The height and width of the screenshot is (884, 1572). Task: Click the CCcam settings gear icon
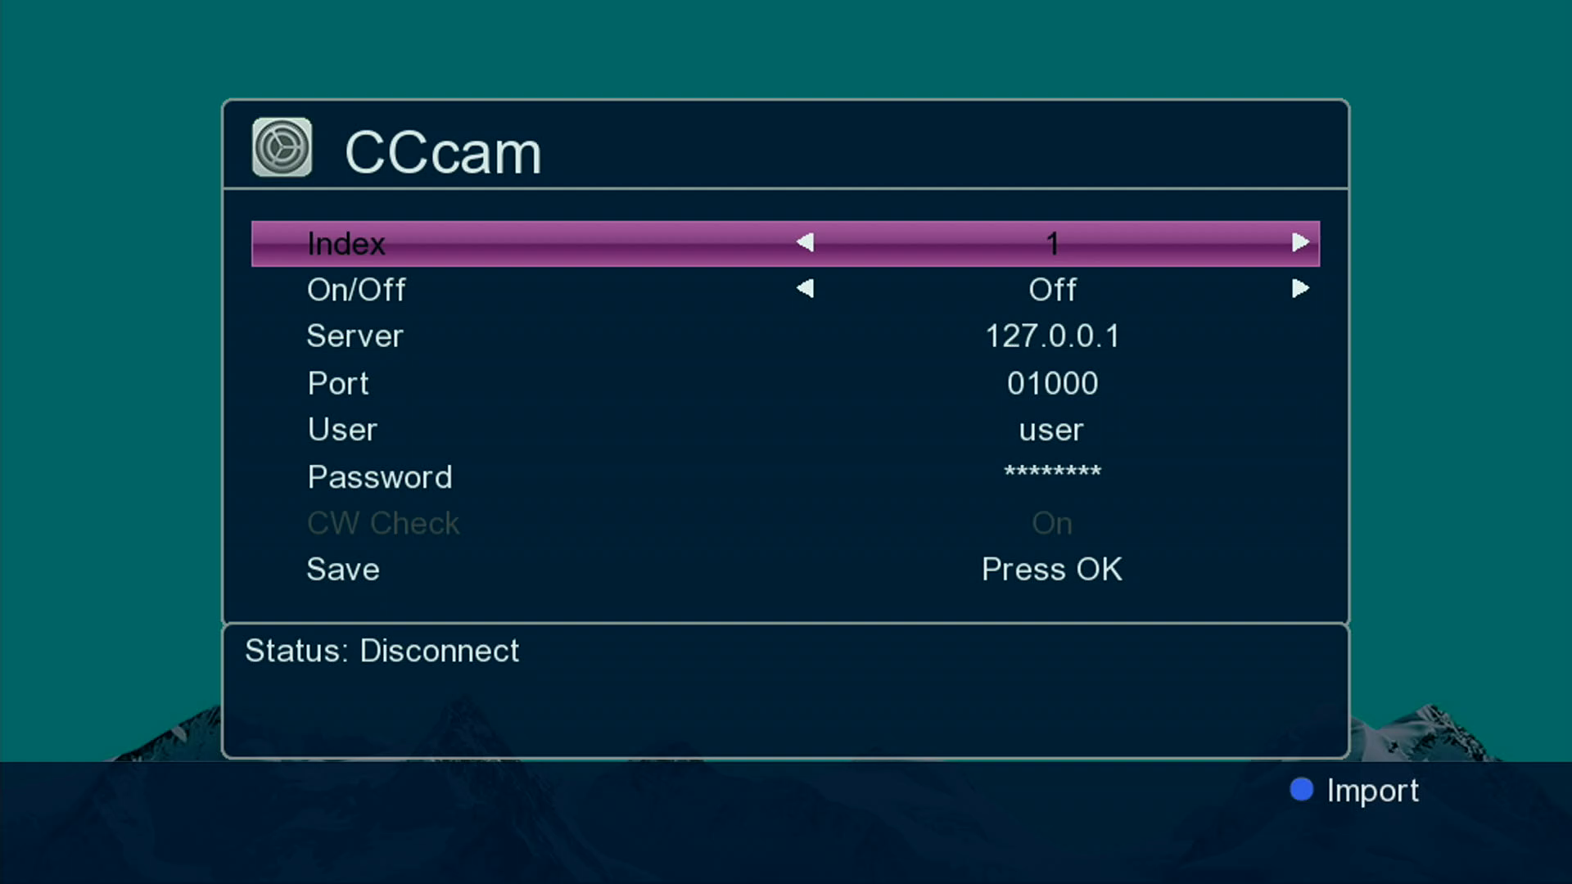click(282, 148)
